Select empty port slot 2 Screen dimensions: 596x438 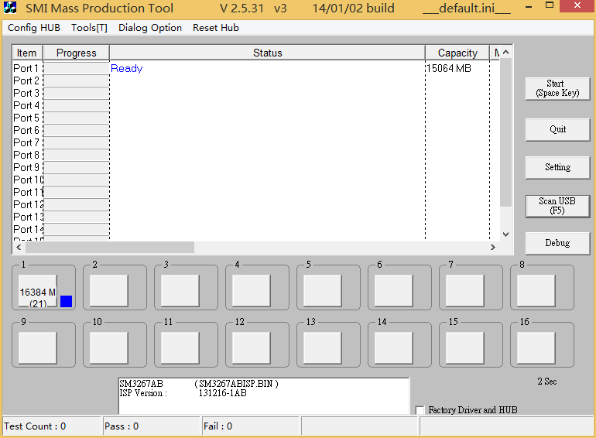click(108, 291)
